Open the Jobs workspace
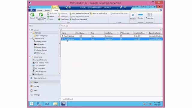The height and width of the screenshot is (108, 192). (45, 91)
